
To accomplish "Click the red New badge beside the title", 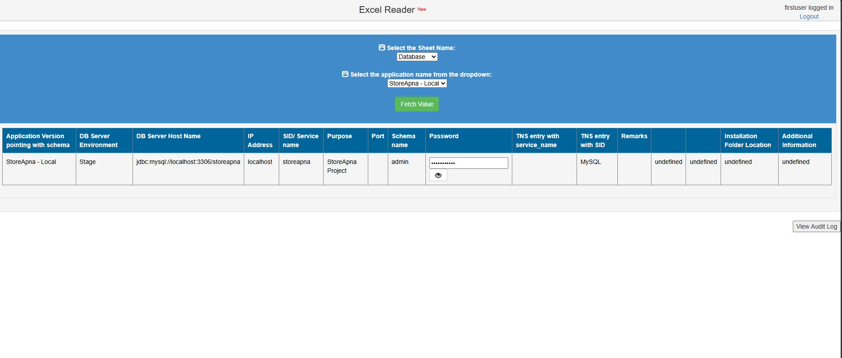I will click(421, 9).
